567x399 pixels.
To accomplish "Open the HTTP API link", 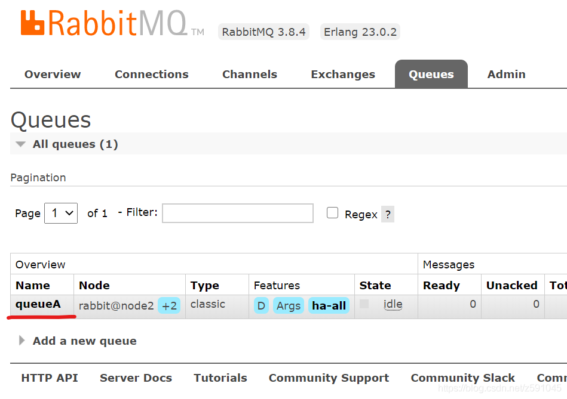I will pos(50,378).
